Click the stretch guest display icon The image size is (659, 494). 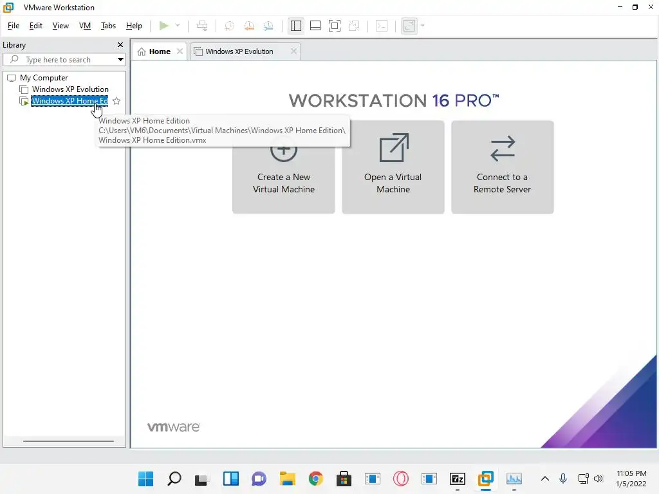(x=409, y=26)
